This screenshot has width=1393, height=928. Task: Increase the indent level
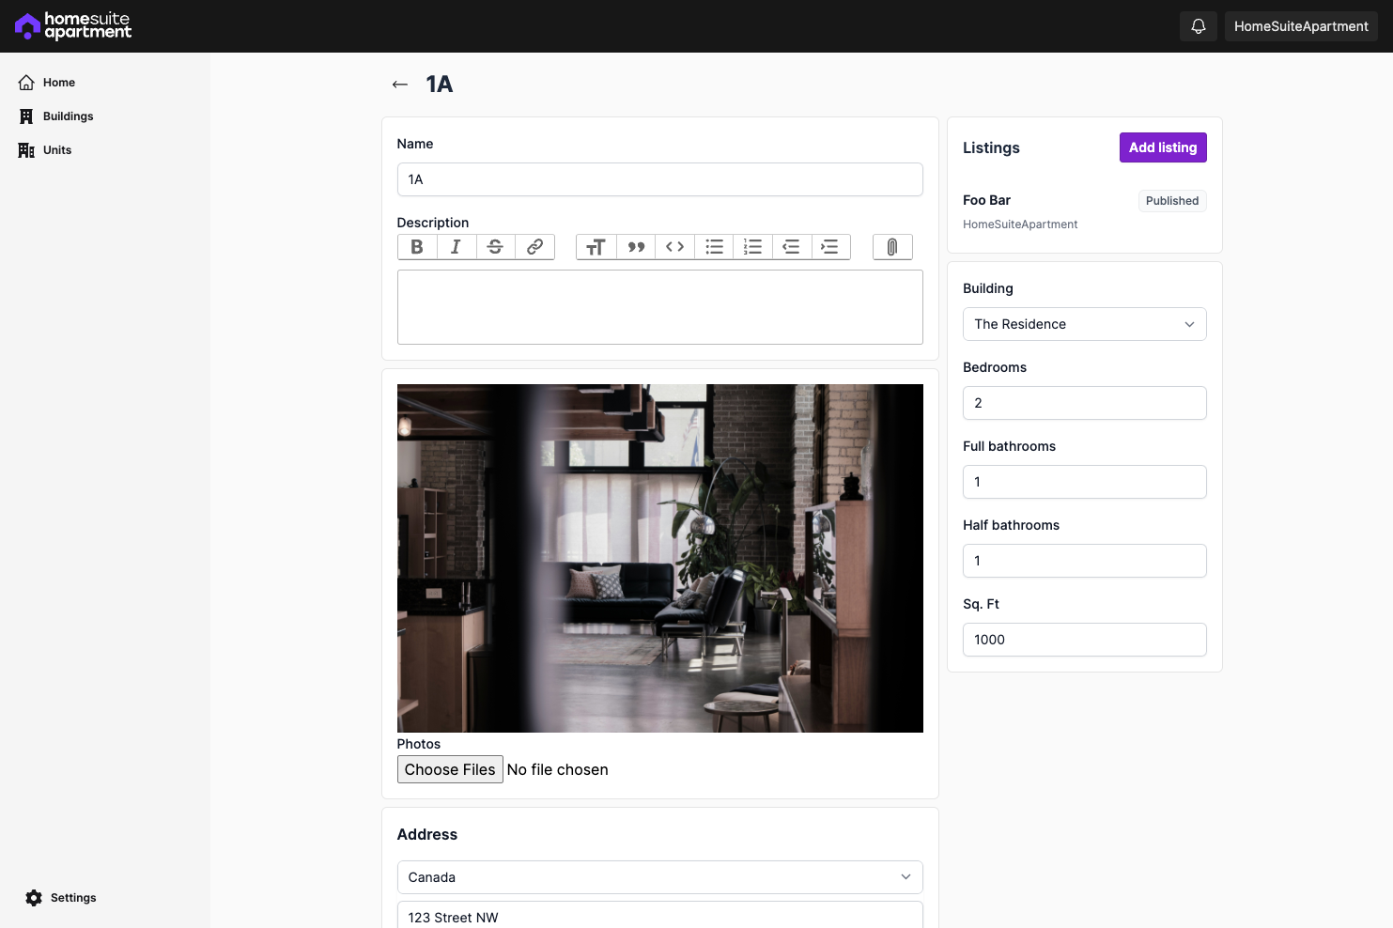[x=830, y=247]
